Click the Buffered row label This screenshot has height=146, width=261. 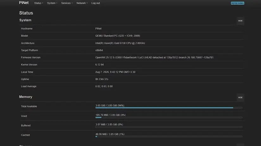[26, 126]
